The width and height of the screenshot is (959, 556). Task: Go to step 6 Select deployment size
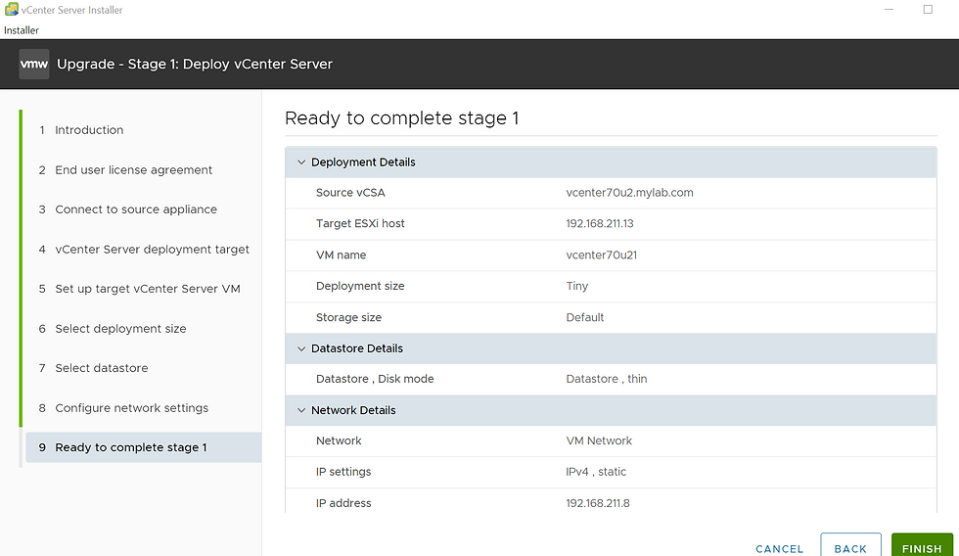click(x=120, y=329)
